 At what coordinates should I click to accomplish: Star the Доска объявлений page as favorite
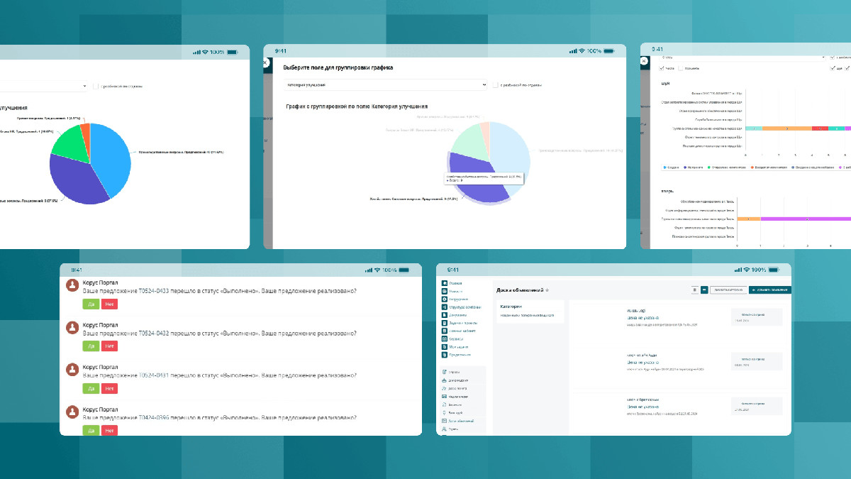[547, 290]
